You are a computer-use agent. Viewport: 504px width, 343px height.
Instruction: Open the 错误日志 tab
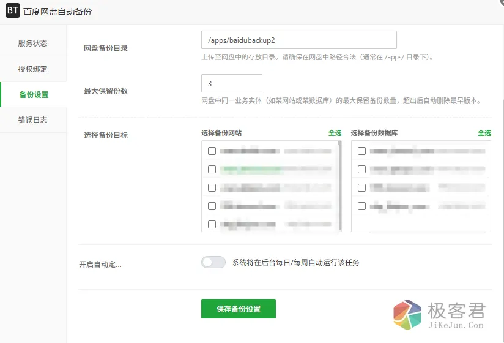(x=33, y=119)
